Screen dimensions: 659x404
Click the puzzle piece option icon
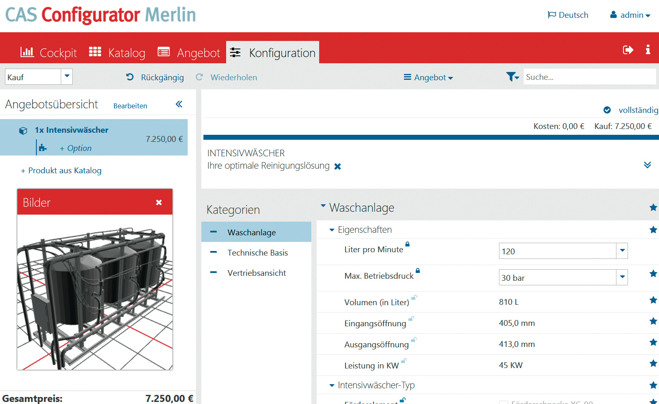[x=43, y=148]
